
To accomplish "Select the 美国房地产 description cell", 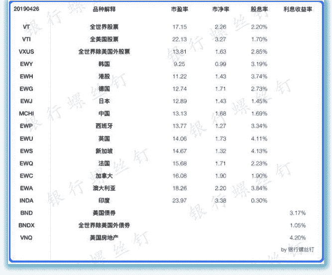I will pos(104,238).
